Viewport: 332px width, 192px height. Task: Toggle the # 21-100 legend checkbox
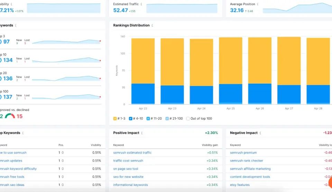coord(167,119)
